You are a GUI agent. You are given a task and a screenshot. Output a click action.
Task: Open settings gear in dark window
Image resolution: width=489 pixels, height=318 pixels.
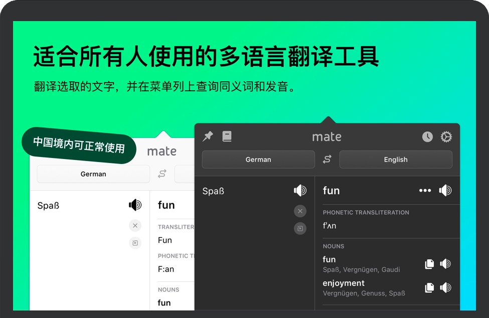(x=446, y=137)
